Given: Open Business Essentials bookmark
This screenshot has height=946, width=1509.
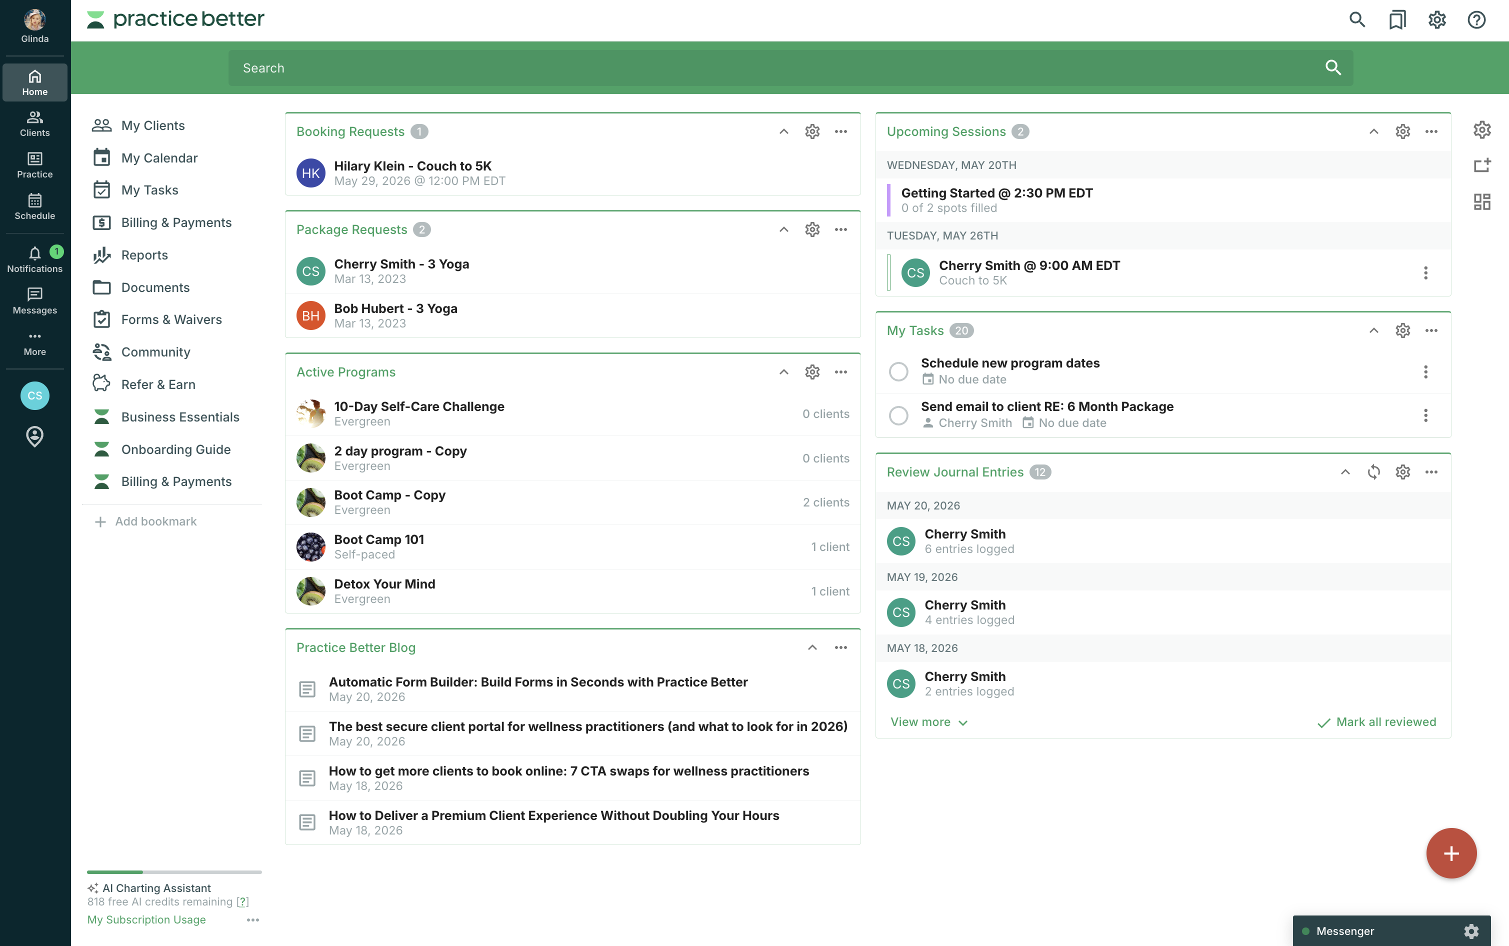Looking at the screenshot, I should [166, 416].
